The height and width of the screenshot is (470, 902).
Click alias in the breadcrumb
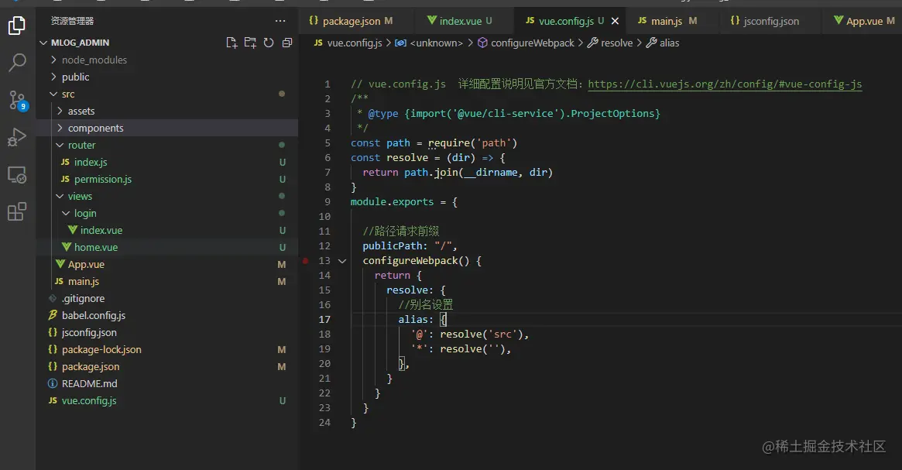point(669,43)
